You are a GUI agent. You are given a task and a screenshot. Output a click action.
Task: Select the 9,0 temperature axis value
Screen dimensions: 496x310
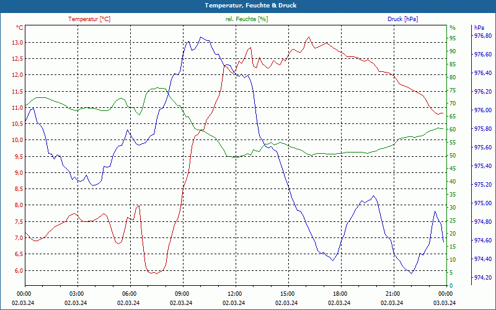point(19,173)
